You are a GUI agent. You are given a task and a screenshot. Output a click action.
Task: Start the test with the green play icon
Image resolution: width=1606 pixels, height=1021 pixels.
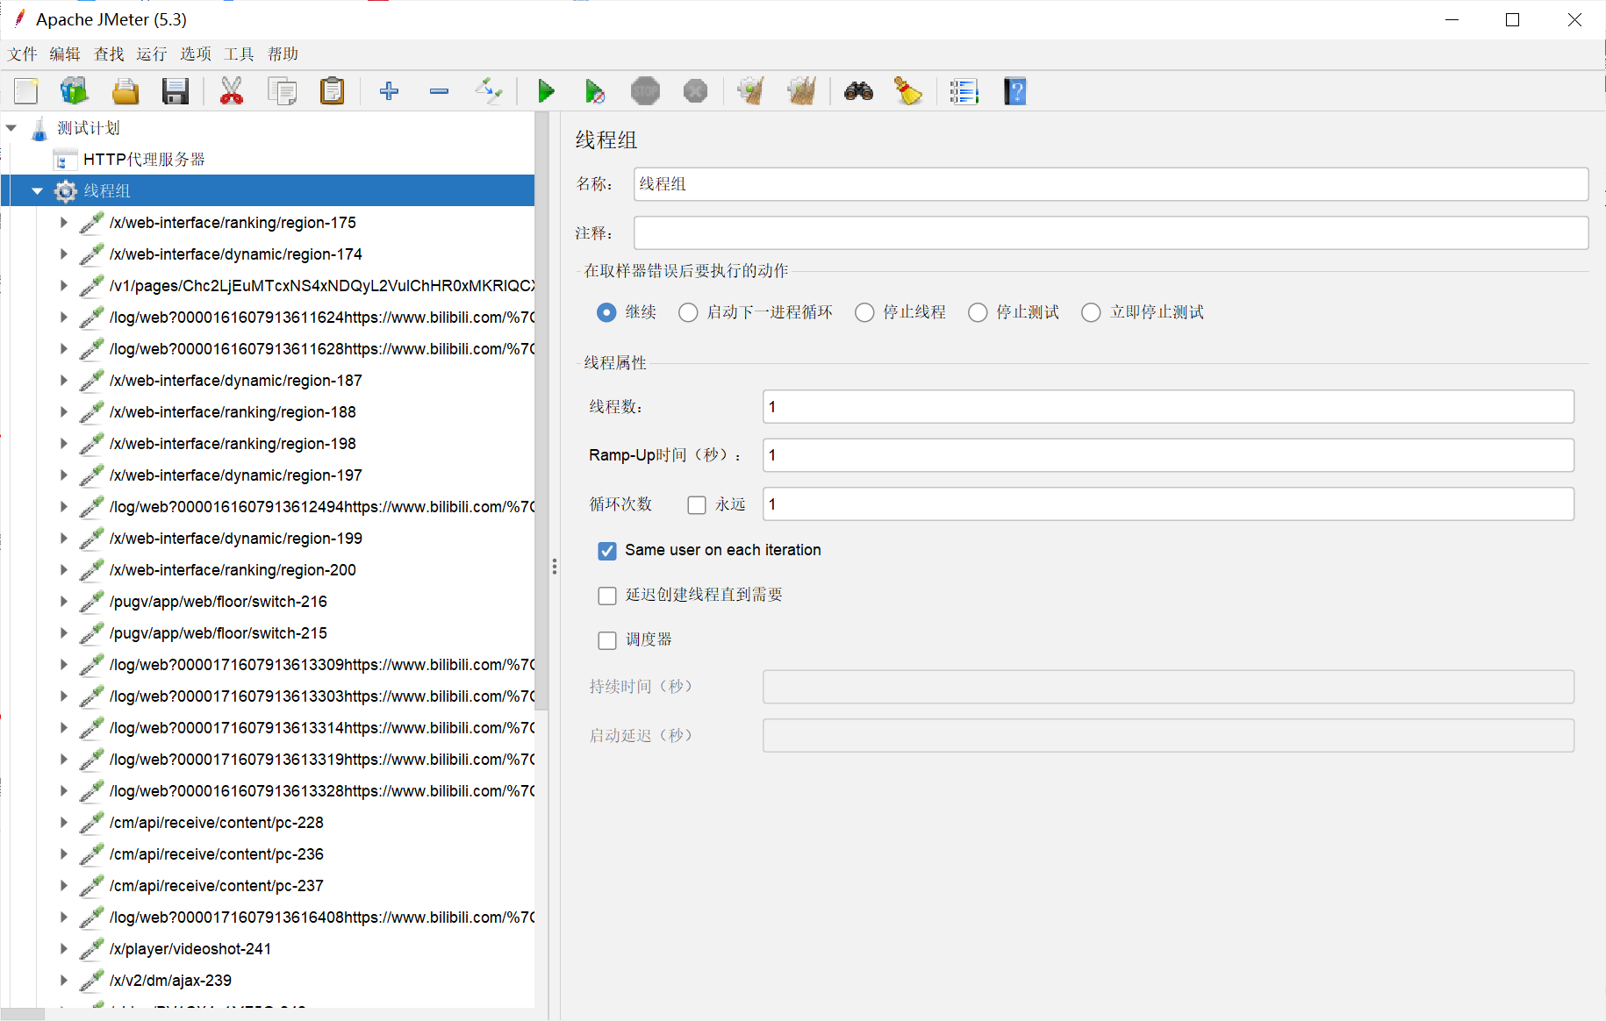pos(546,91)
